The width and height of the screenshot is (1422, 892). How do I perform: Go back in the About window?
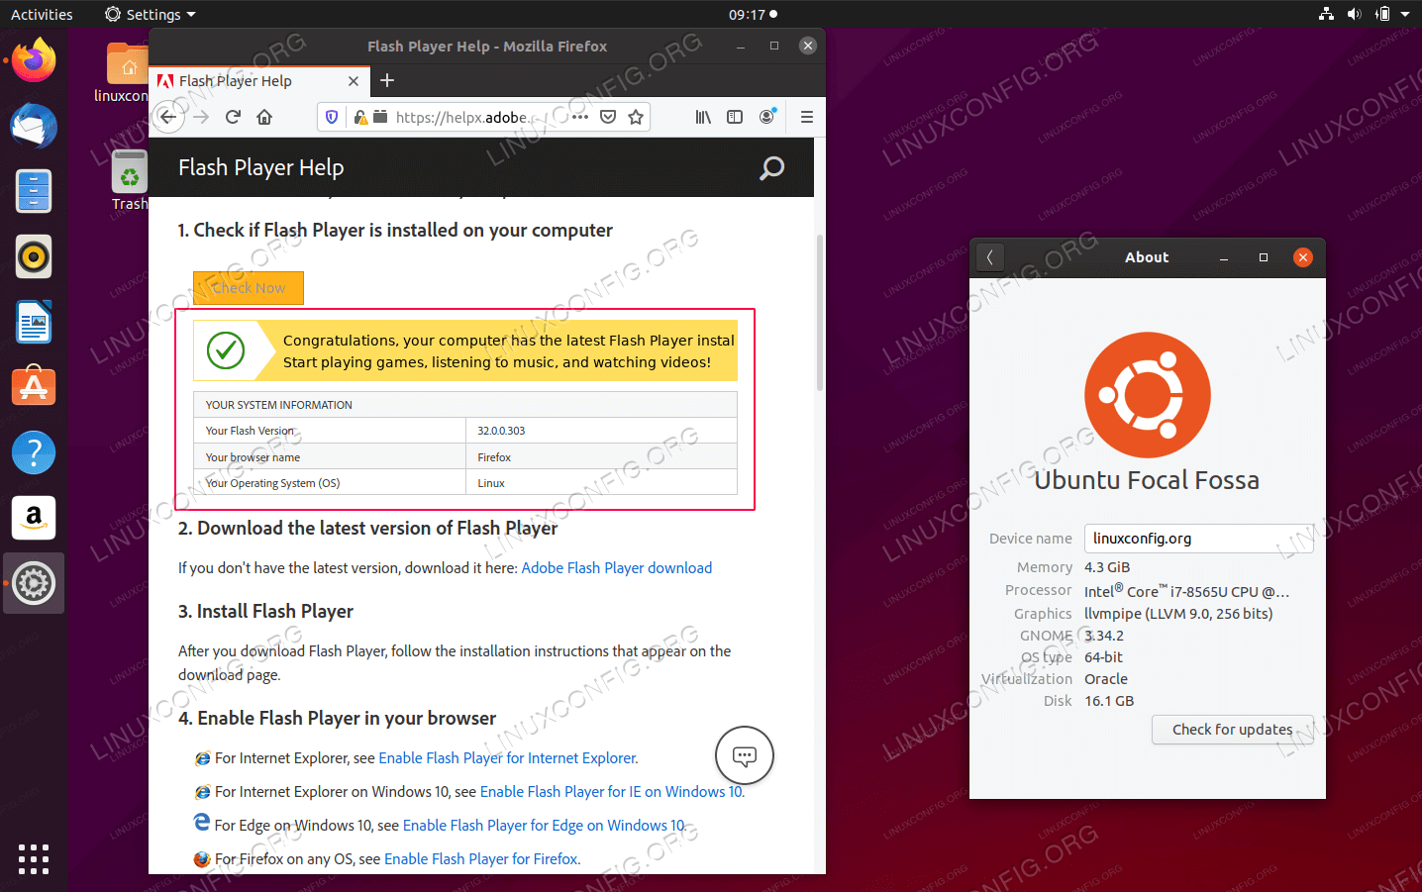(990, 257)
